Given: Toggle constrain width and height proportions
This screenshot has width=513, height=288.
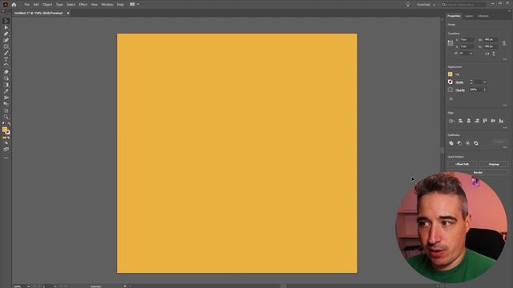Looking at the screenshot, I should coord(504,42).
